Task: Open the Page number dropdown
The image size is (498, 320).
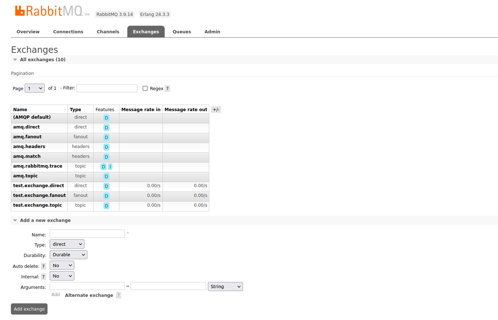Action: click(x=34, y=88)
